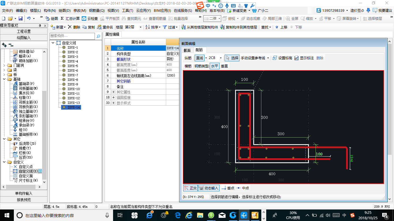Click the 单构件输入 panel button
The image size is (394, 221).
tap(24, 193)
